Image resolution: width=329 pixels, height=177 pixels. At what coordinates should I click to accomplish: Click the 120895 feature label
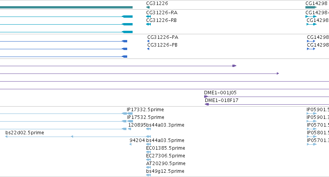click(x=137, y=125)
